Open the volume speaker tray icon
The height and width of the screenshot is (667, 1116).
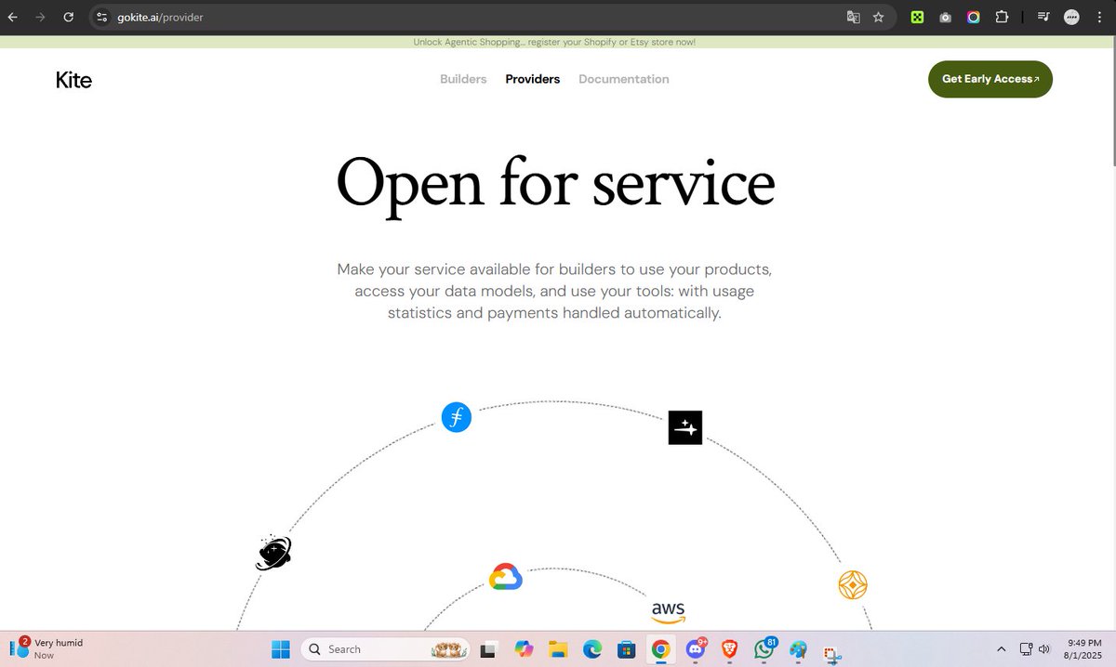(x=1043, y=649)
